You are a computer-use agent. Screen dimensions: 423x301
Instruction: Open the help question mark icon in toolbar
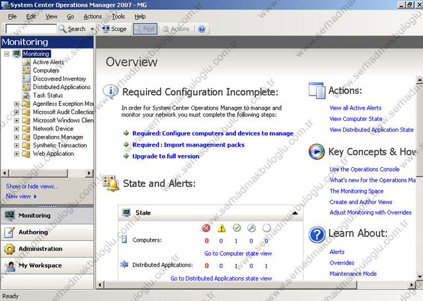click(202, 29)
